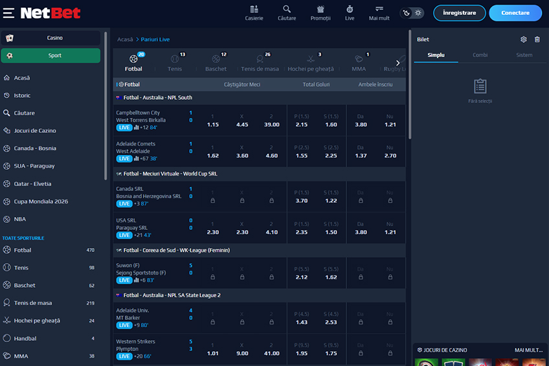Collapse Coreea de Sud WK-League header
This screenshot has width=549, height=366.
260,250
